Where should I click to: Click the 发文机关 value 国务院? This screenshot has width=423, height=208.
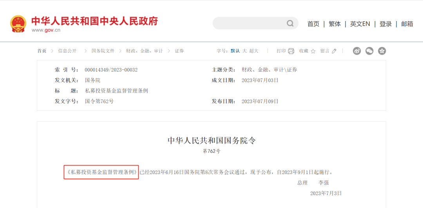(x=92, y=80)
